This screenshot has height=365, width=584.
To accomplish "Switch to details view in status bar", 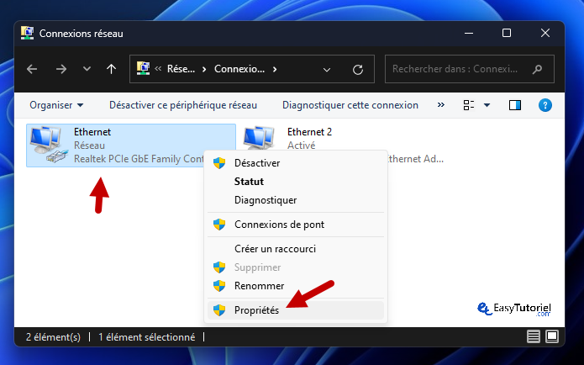I will click(534, 336).
